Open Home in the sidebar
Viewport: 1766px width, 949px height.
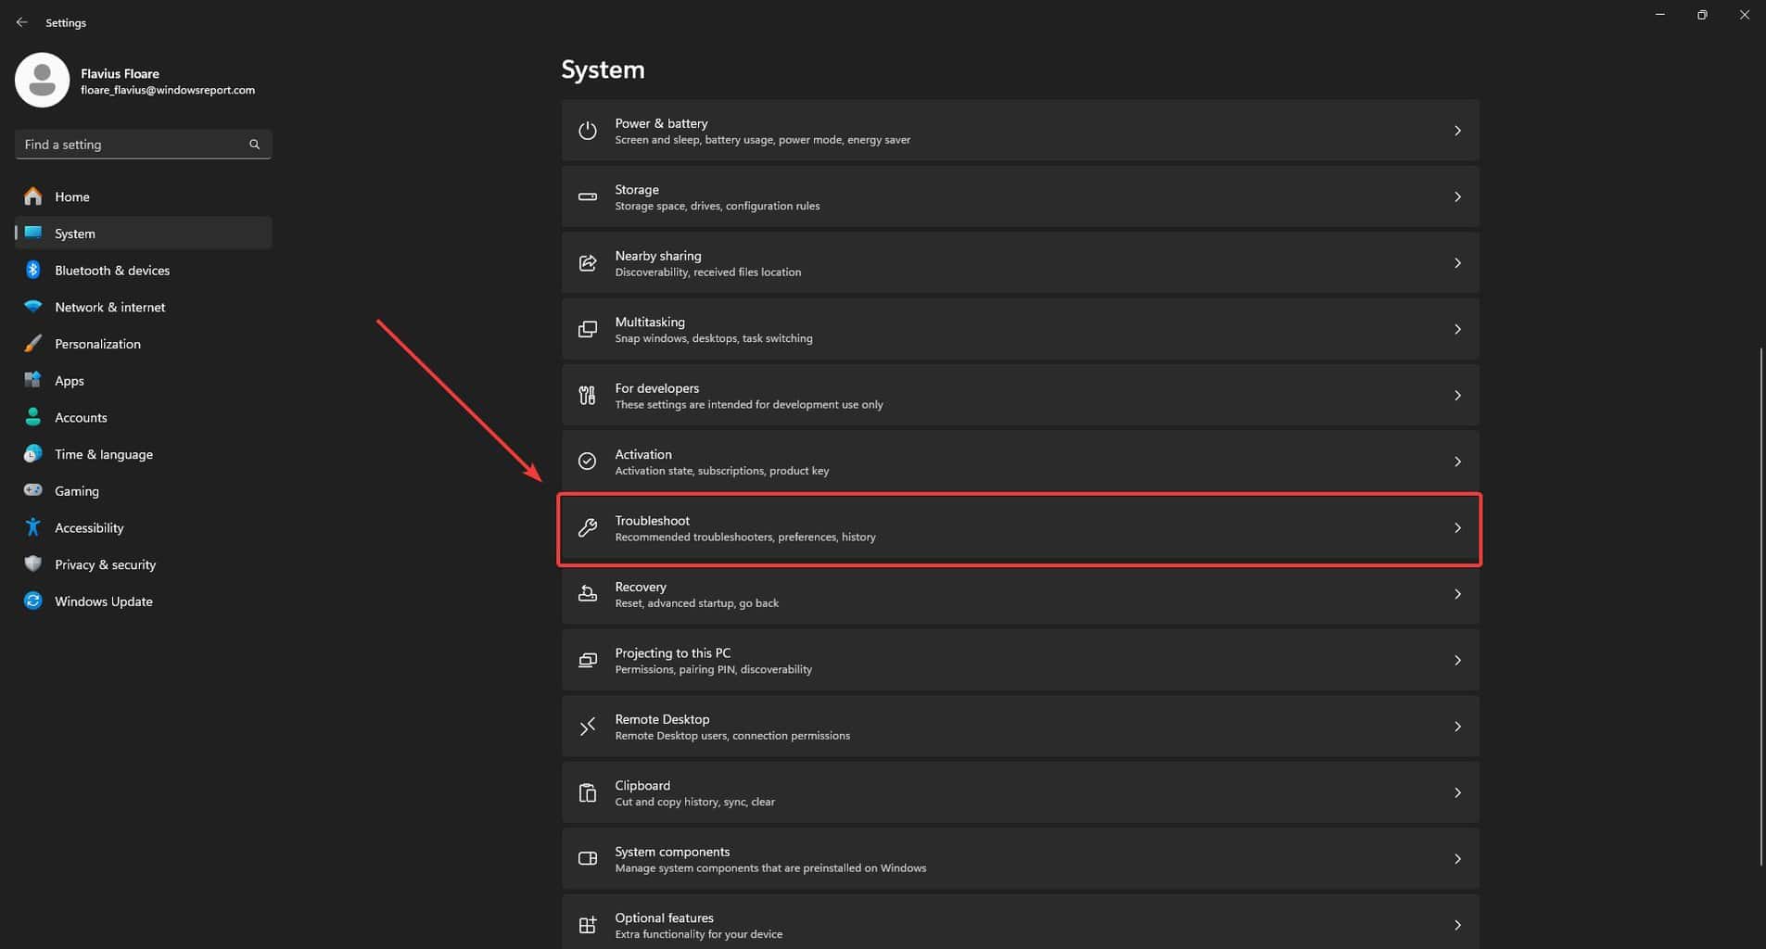(143, 196)
